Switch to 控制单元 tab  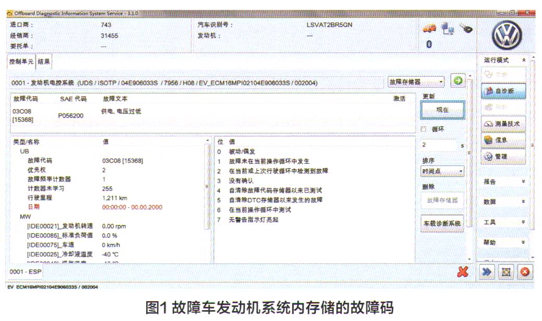click(21, 62)
